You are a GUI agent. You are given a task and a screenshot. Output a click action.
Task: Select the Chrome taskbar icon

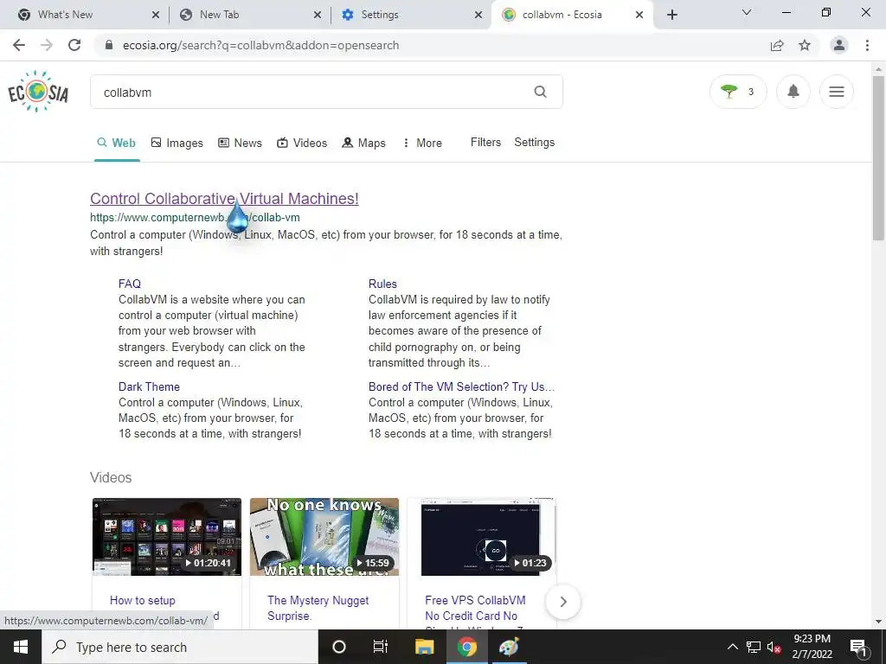tap(466, 647)
